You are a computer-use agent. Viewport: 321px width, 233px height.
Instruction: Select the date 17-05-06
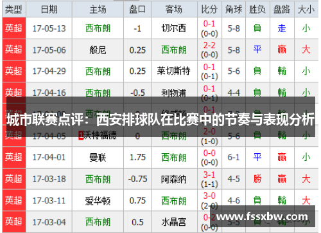49,50
